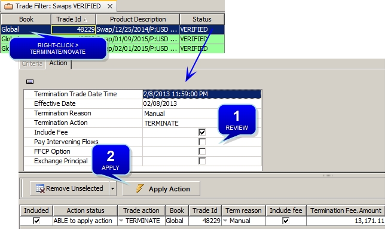This screenshot has height=235, width=391.
Task: Sort by the Trade Id column header
Action: tap(74, 19)
